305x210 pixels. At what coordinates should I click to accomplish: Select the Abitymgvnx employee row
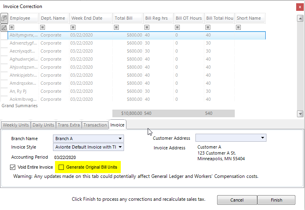pyautogui.click(x=136, y=35)
